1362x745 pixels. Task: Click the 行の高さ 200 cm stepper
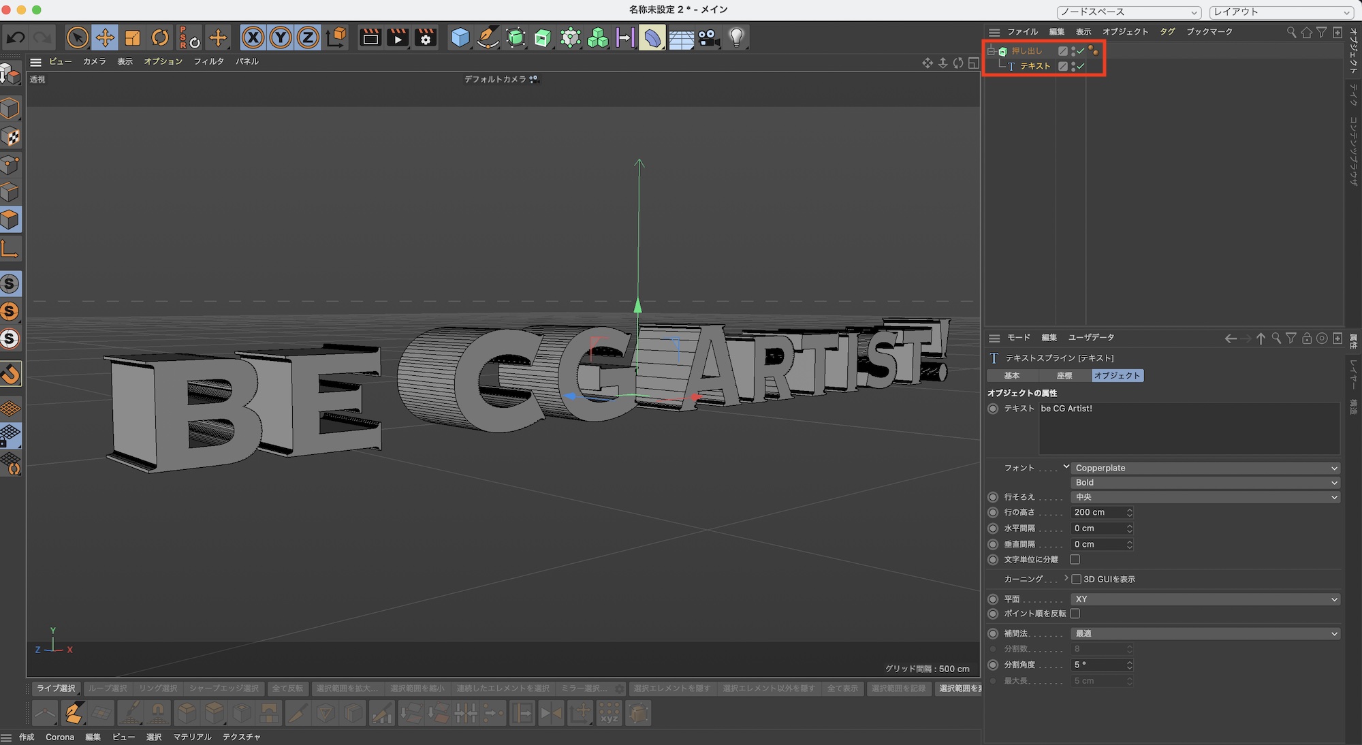point(1129,513)
